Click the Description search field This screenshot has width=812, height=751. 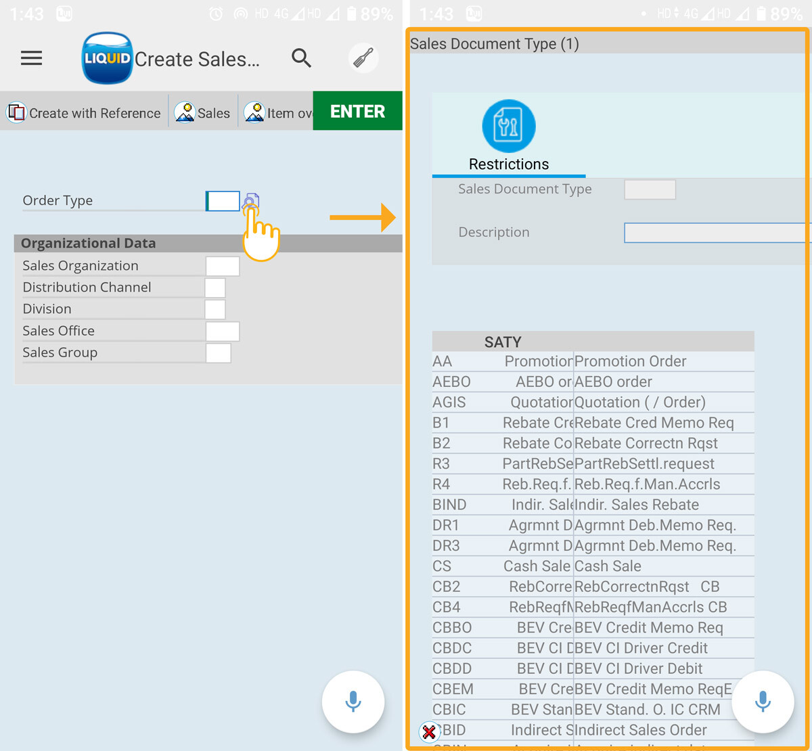[x=716, y=233]
